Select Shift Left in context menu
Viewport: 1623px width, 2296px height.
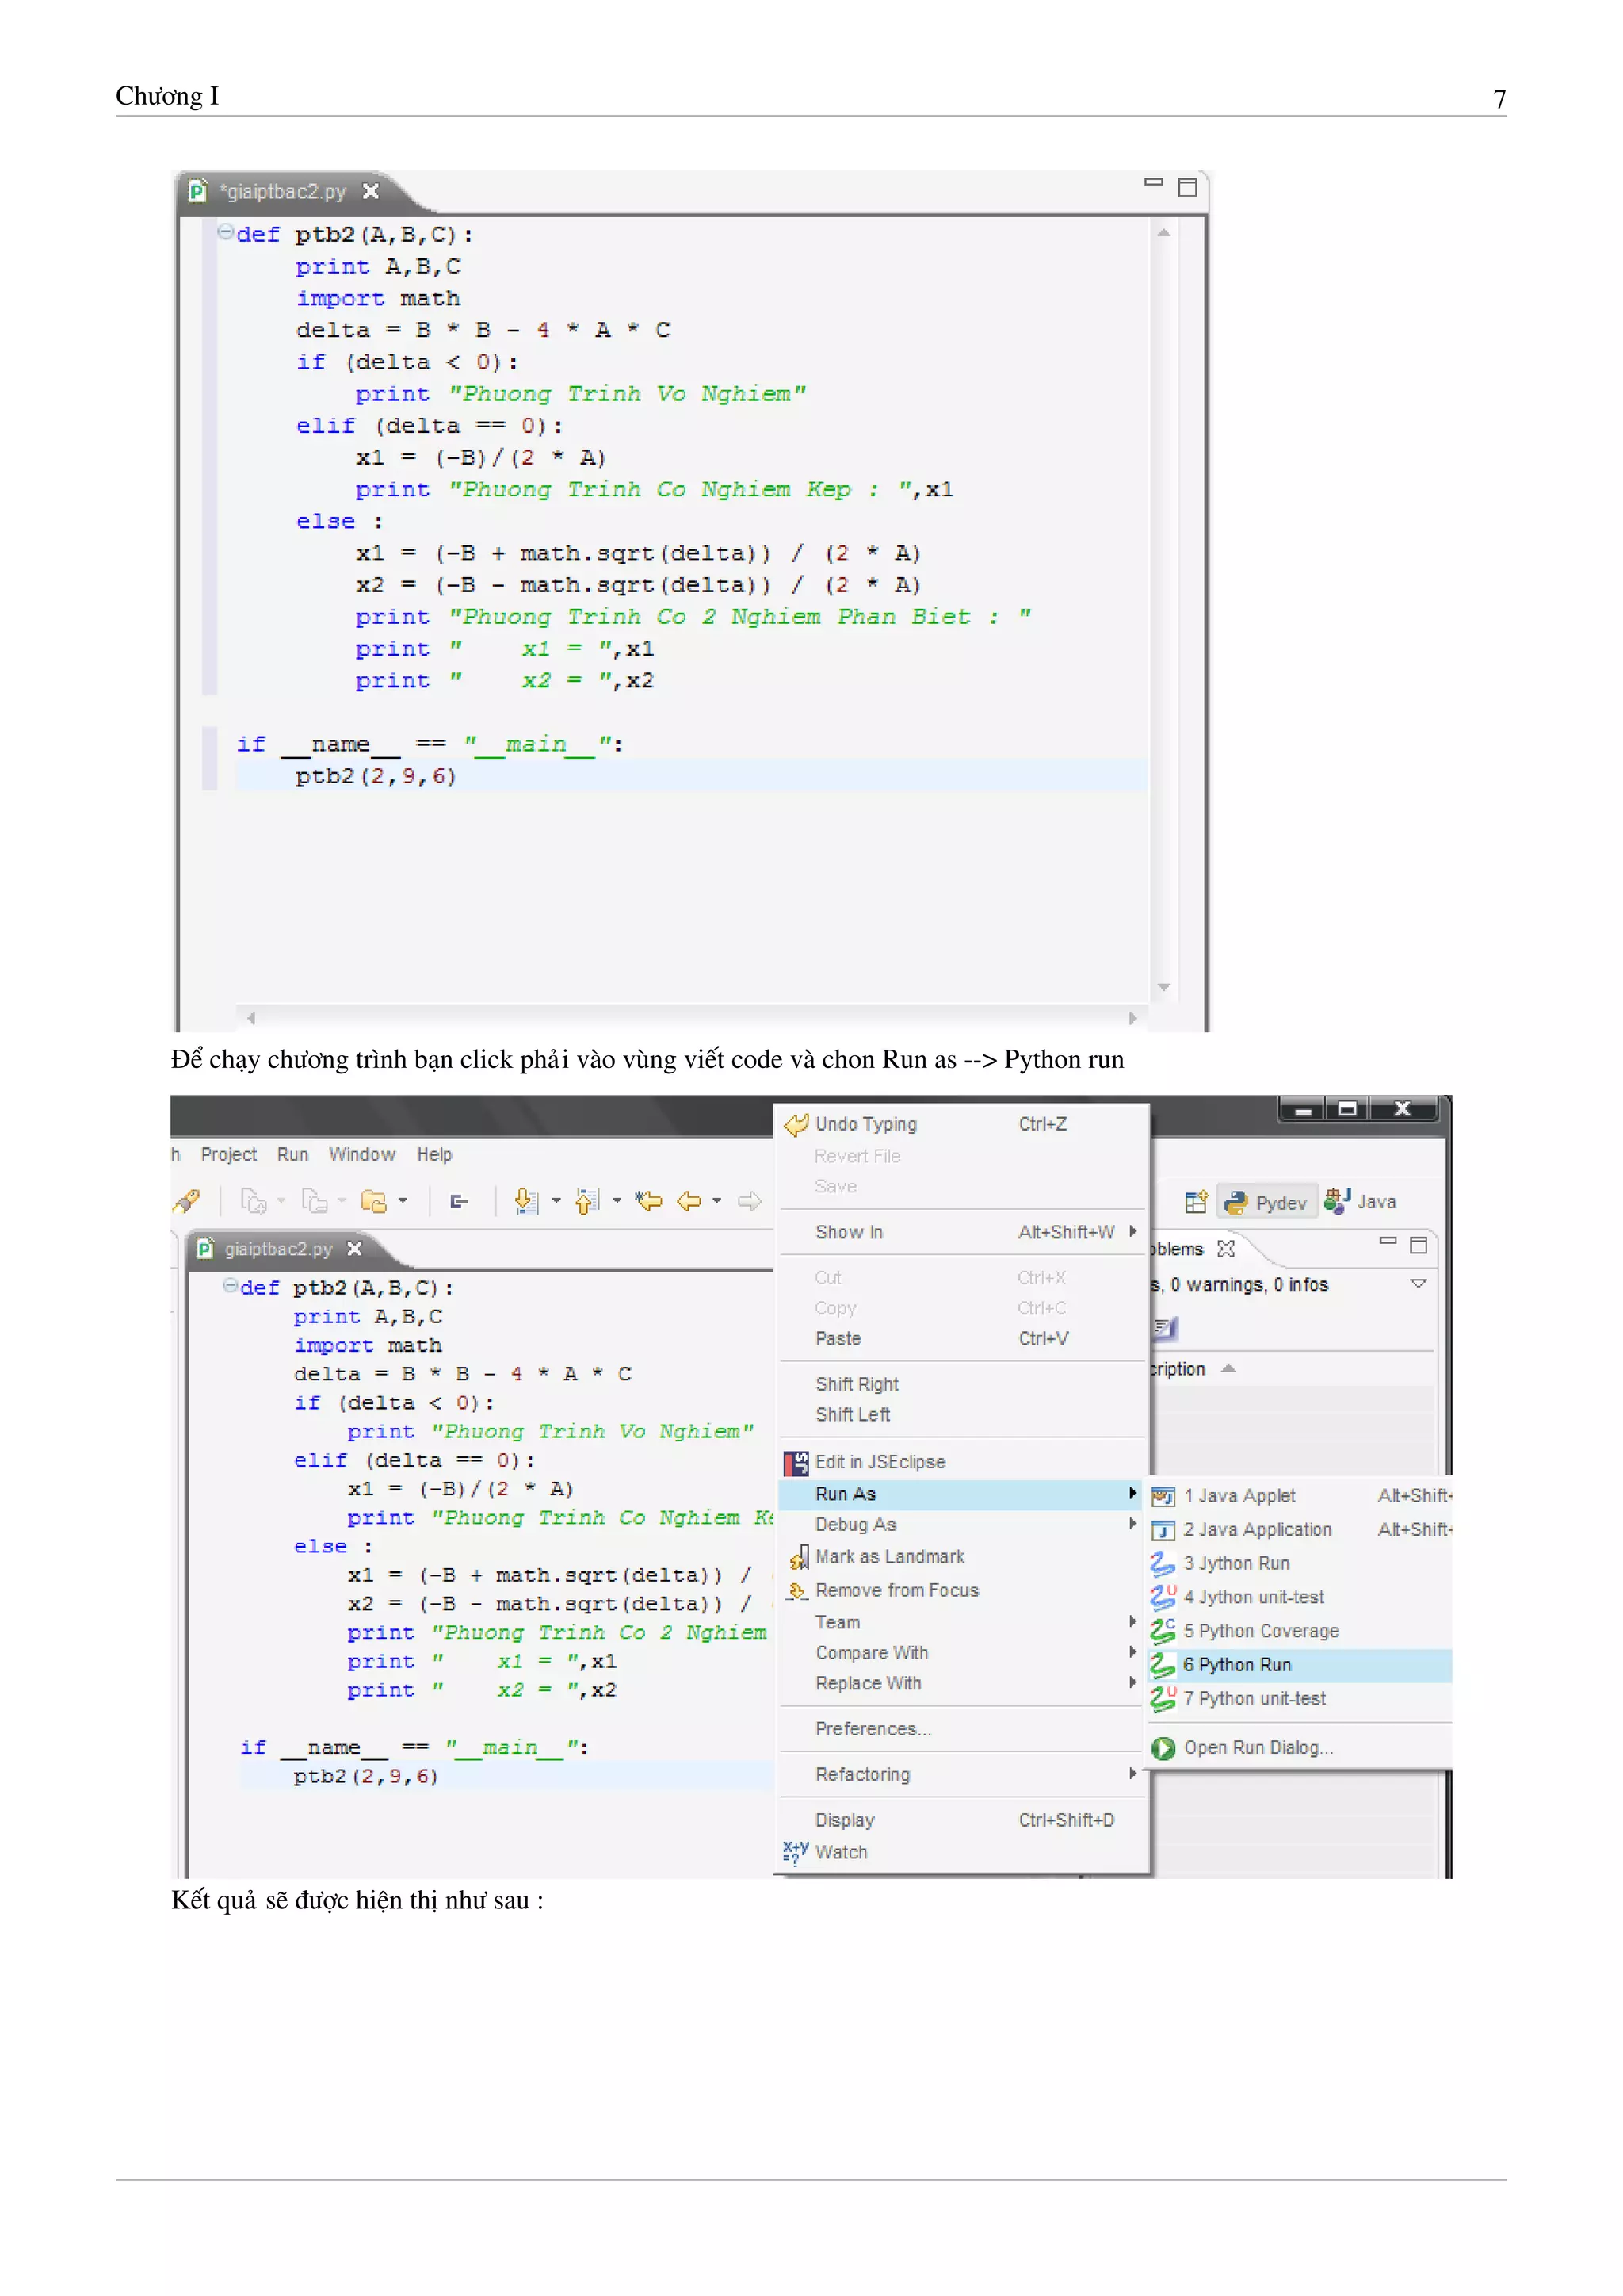pos(964,1414)
